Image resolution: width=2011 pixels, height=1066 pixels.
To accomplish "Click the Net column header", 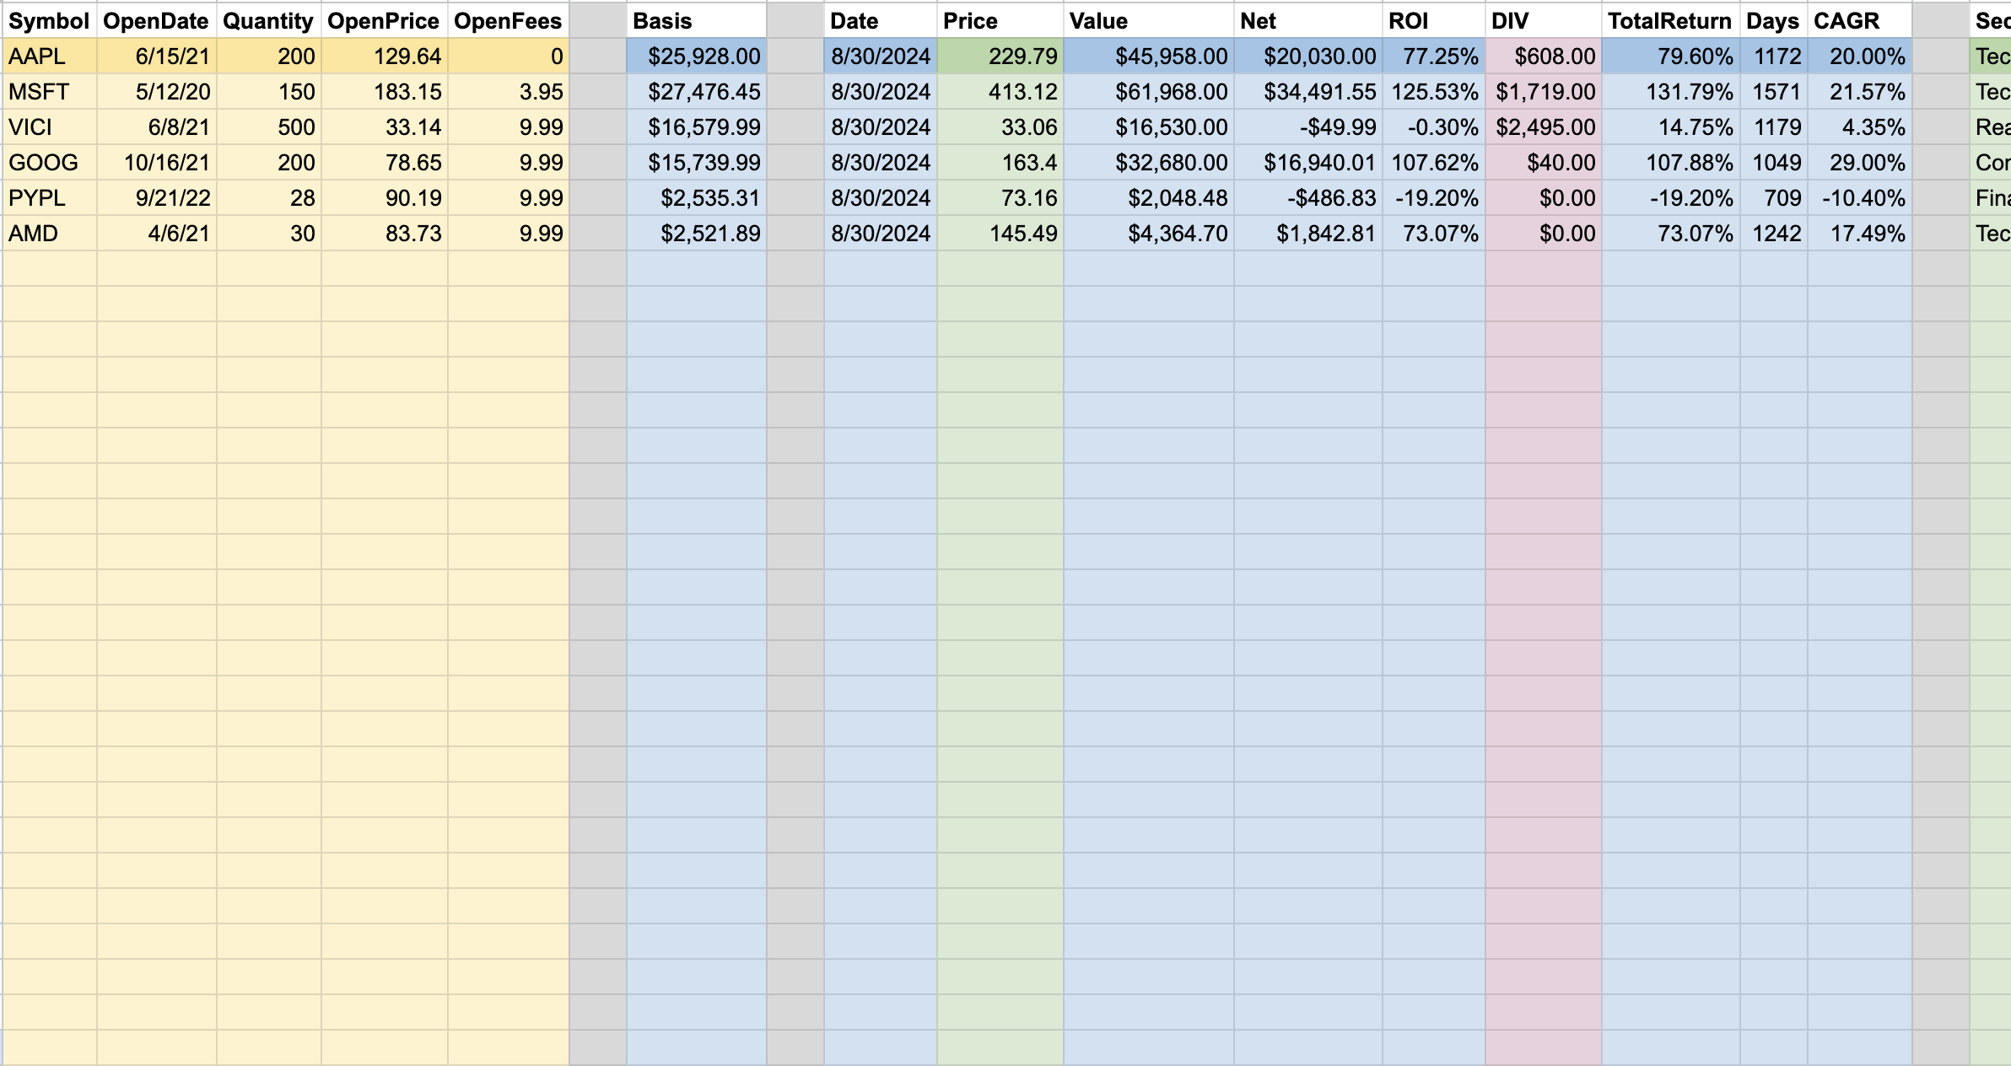I will 1308,21.
